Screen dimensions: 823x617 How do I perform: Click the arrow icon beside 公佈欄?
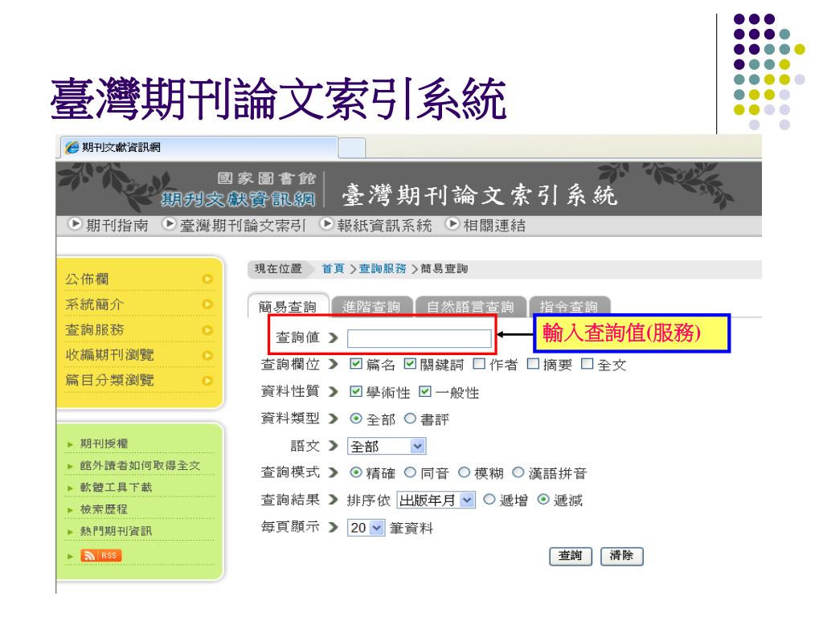pos(207,279)
